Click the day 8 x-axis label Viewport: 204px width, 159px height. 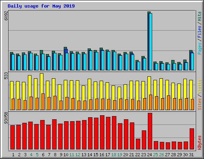point(55,155)
